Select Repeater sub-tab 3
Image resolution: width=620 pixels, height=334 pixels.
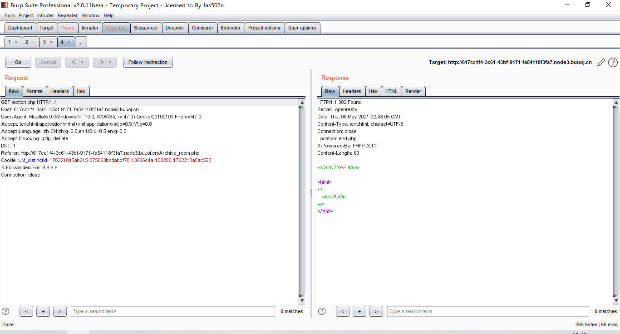pos(44,42)
